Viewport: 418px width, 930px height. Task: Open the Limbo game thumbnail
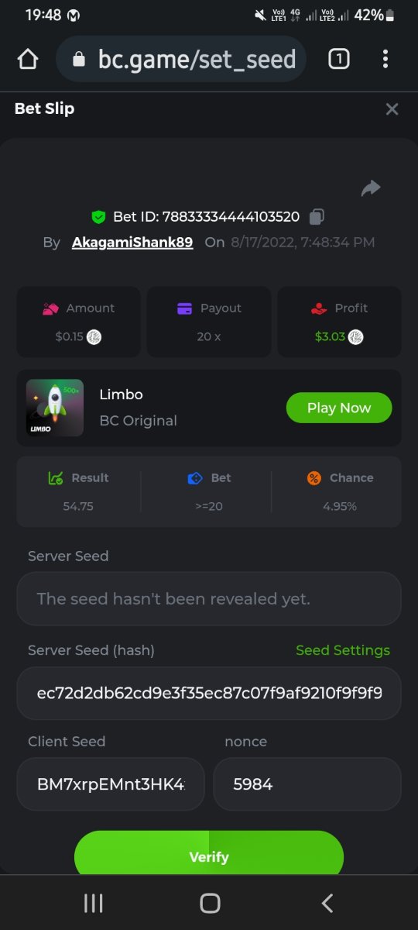coord(55,408)
